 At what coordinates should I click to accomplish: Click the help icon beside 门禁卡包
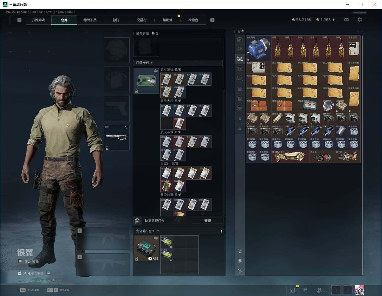(152, 63)
